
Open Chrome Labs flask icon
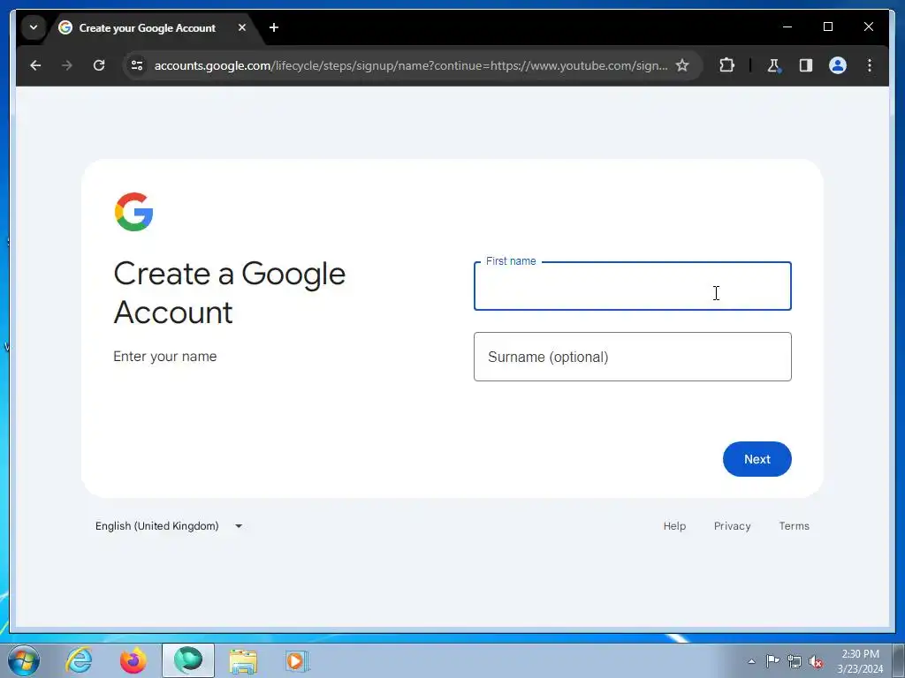click(x=774, y=65)
